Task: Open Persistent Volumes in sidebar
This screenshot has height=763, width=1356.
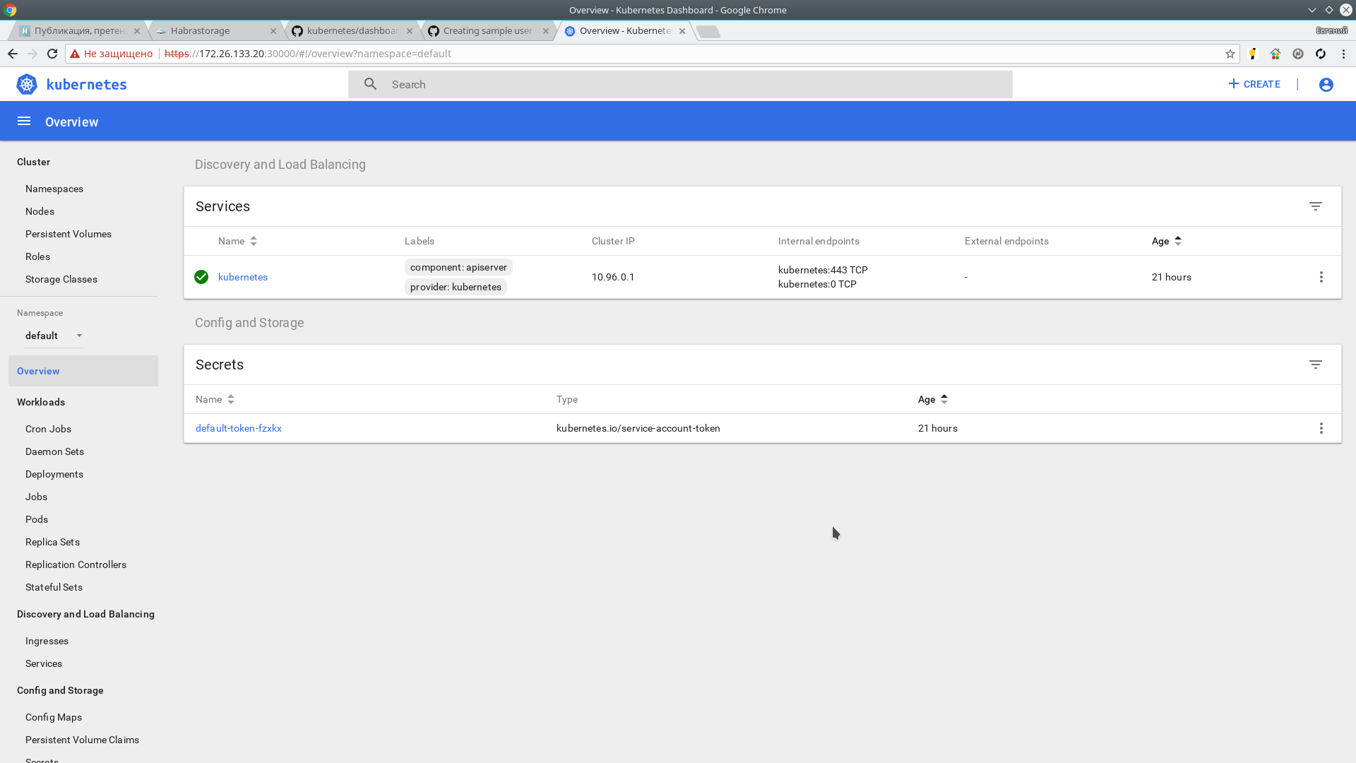Action: point(69,234)
